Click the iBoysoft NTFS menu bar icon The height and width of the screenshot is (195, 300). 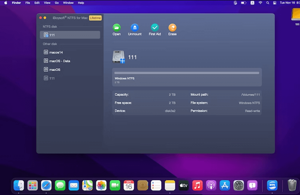(235, 3)
